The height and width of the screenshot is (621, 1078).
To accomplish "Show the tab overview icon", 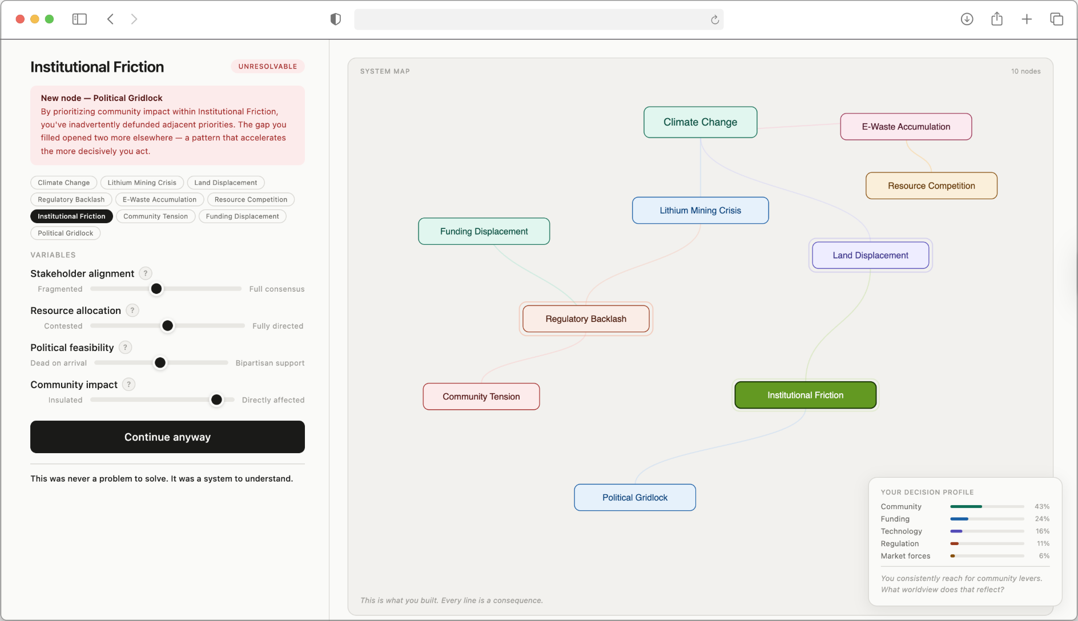I will [1056, 19].
